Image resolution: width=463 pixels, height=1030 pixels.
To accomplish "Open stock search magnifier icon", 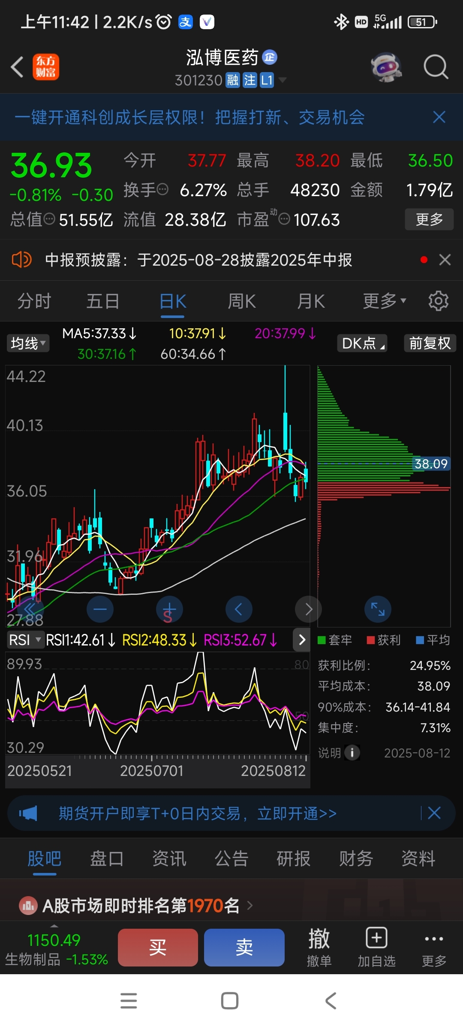I will click(x=436, y=67).
